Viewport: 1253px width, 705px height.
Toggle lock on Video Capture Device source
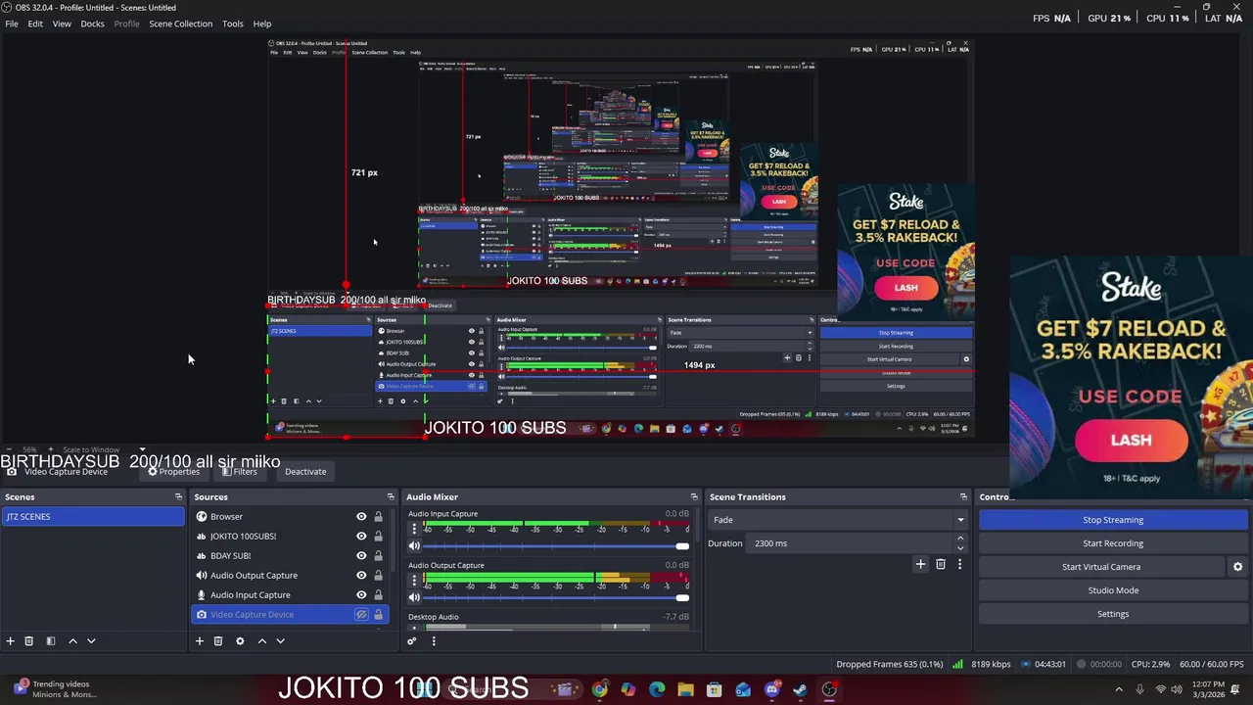click(x=378, y=615)
